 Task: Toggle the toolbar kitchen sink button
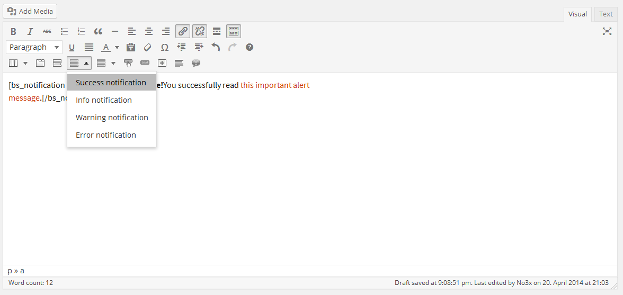234,31
